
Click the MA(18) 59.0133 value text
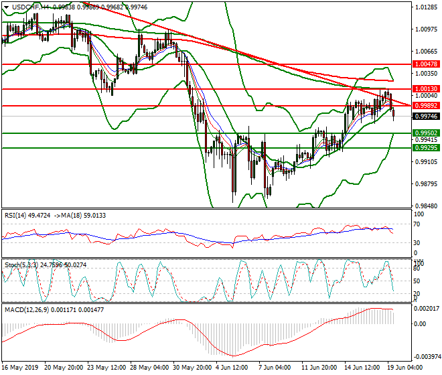point(84,216)
